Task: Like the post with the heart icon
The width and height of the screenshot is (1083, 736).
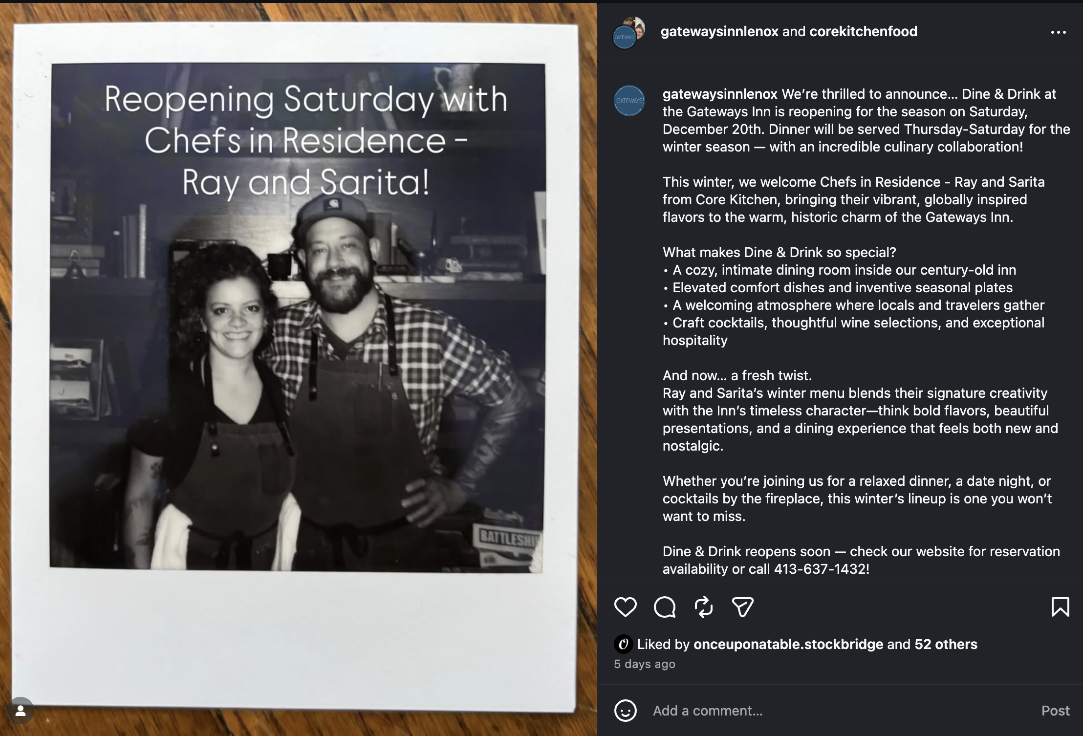Action: click(625, 607)
